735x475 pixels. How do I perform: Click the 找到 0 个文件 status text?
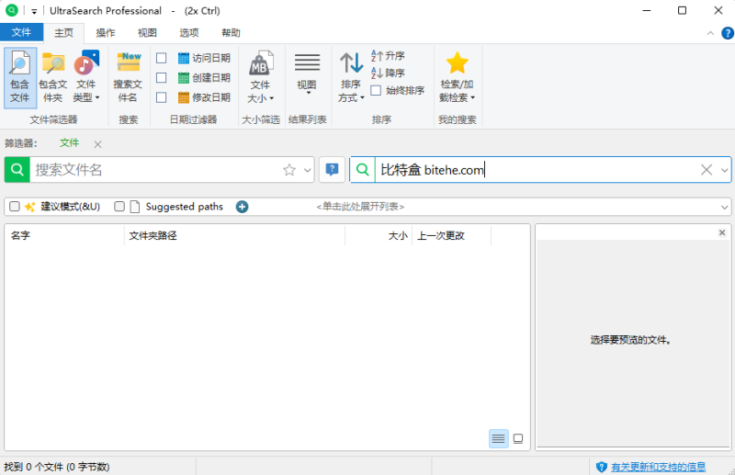pos(57,467)
